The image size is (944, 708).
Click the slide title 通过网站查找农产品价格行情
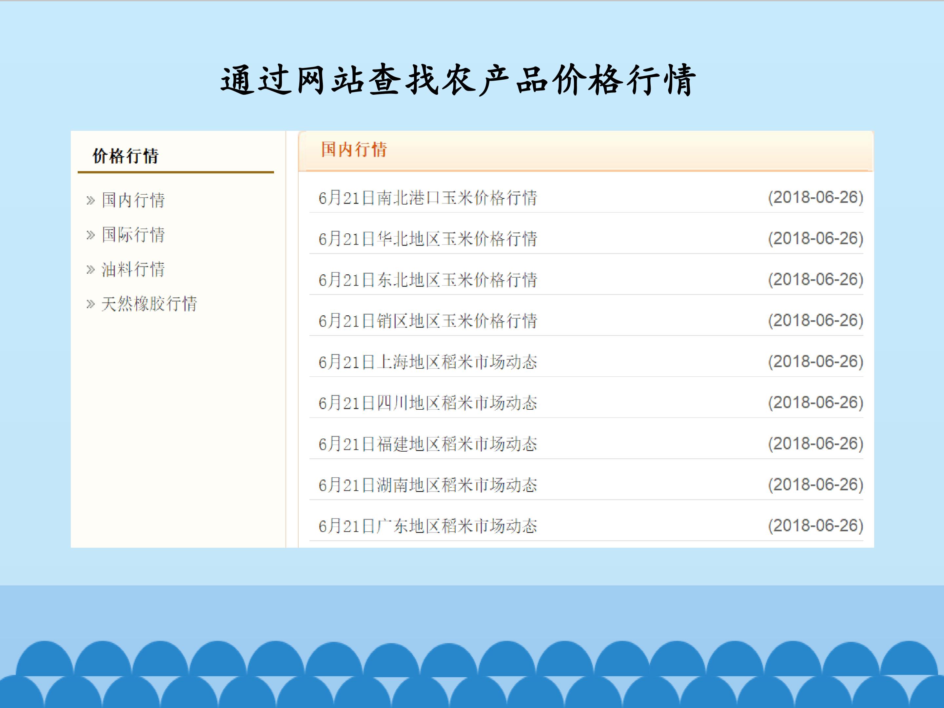pos(458,80)
